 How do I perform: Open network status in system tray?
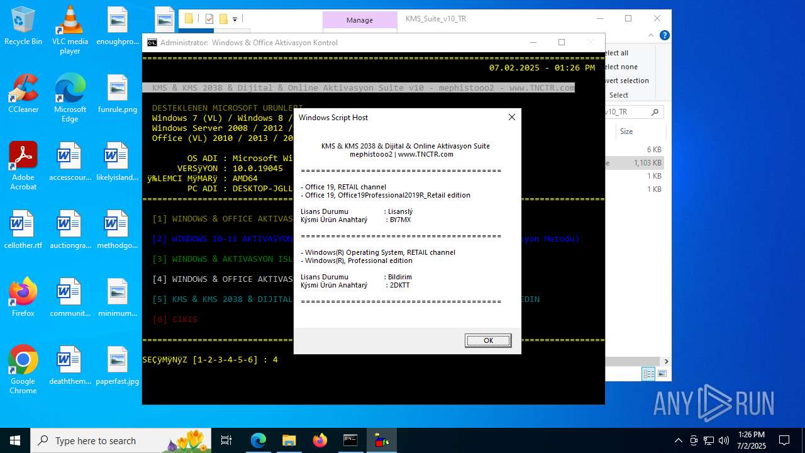click(709, 440)
